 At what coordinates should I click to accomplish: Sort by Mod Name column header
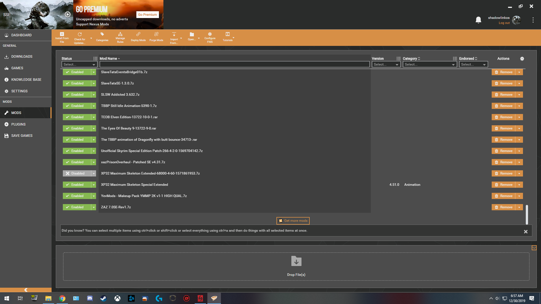[x=110, y=59]
